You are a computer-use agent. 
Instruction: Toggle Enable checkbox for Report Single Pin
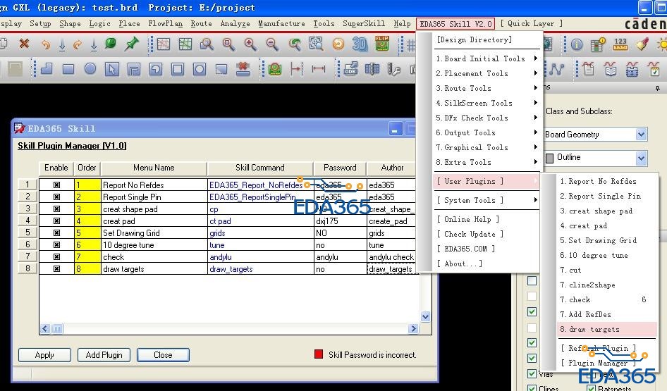[x=56, y=197]
